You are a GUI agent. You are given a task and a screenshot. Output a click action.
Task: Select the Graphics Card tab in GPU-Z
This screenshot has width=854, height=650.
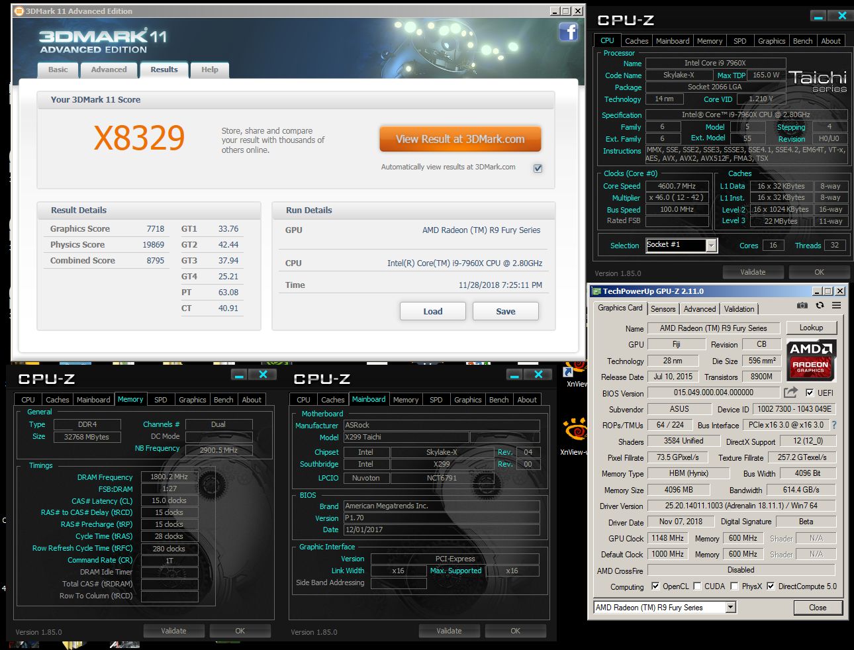click(620, 308)
